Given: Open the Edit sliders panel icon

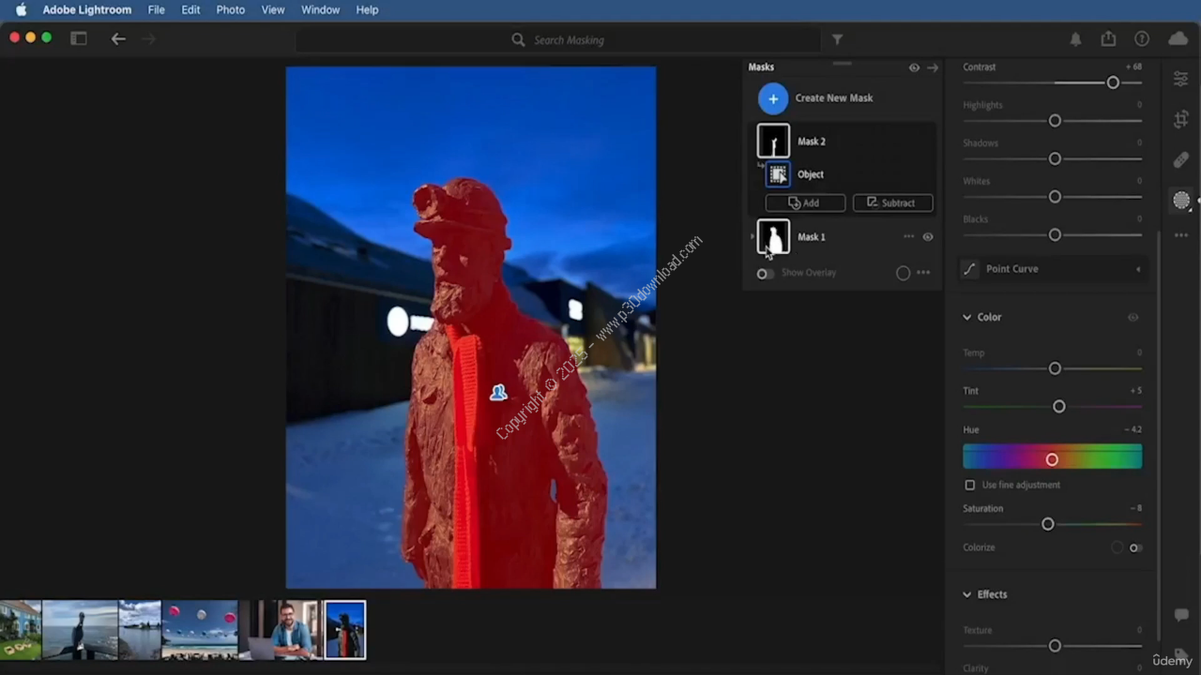Looking at the screenshot, I should pyautogui.click(x=1181, y=80).
